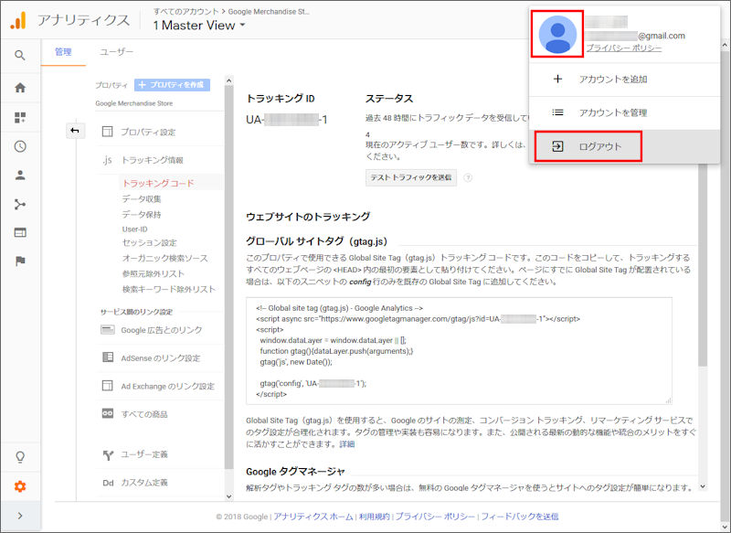Click main content scrollbar down arrow
Viewport: 731px width, 533px height.
point(703,487)
